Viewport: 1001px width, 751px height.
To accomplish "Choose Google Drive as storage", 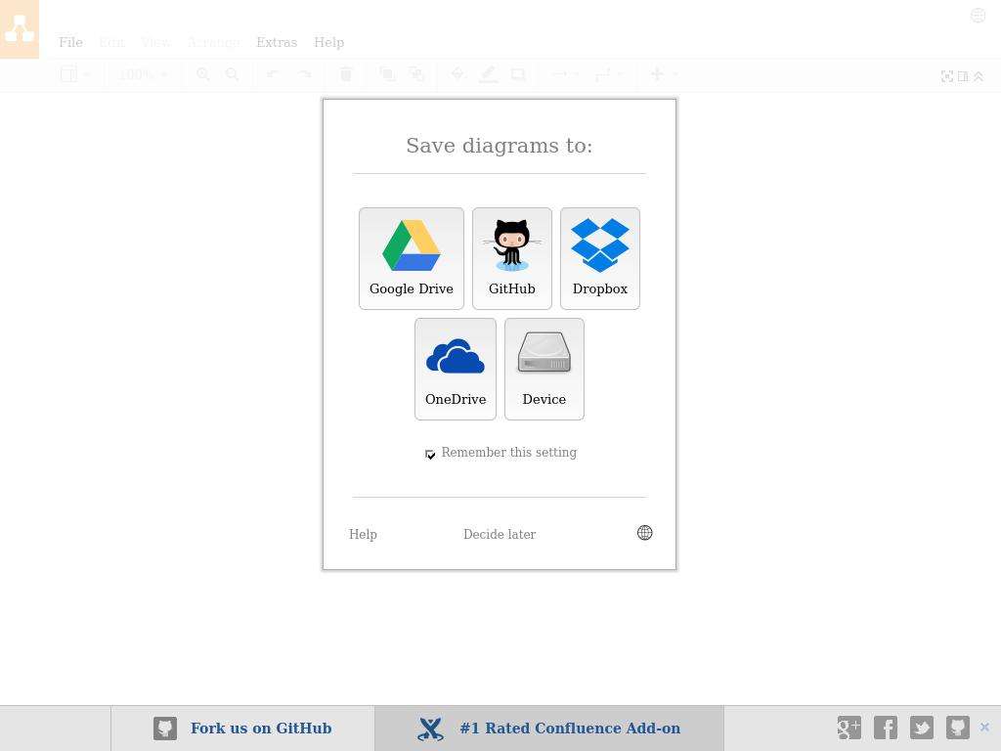I will [412, 258].
